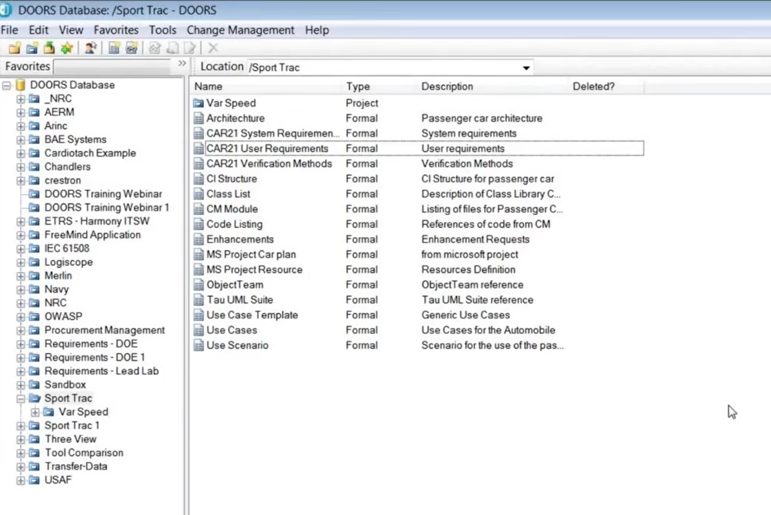Add to favorites with the star icon

coord(67,47)
